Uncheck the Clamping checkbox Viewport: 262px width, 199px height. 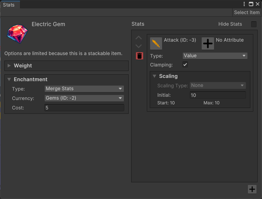185,65
